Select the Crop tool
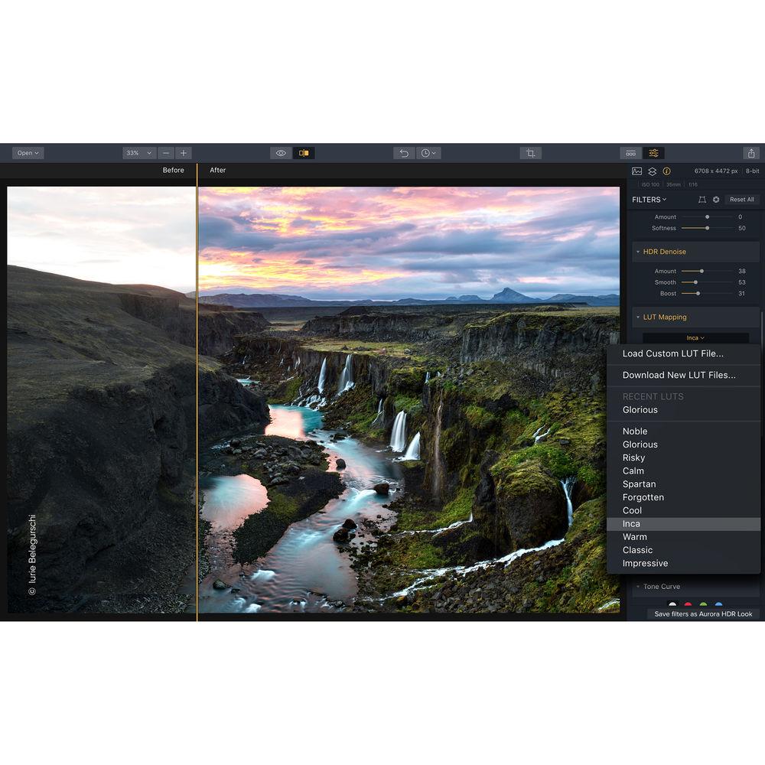This screenshot has width=765, height=765. pos(530,152)
